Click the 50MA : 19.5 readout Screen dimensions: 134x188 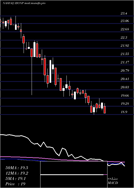17,168
